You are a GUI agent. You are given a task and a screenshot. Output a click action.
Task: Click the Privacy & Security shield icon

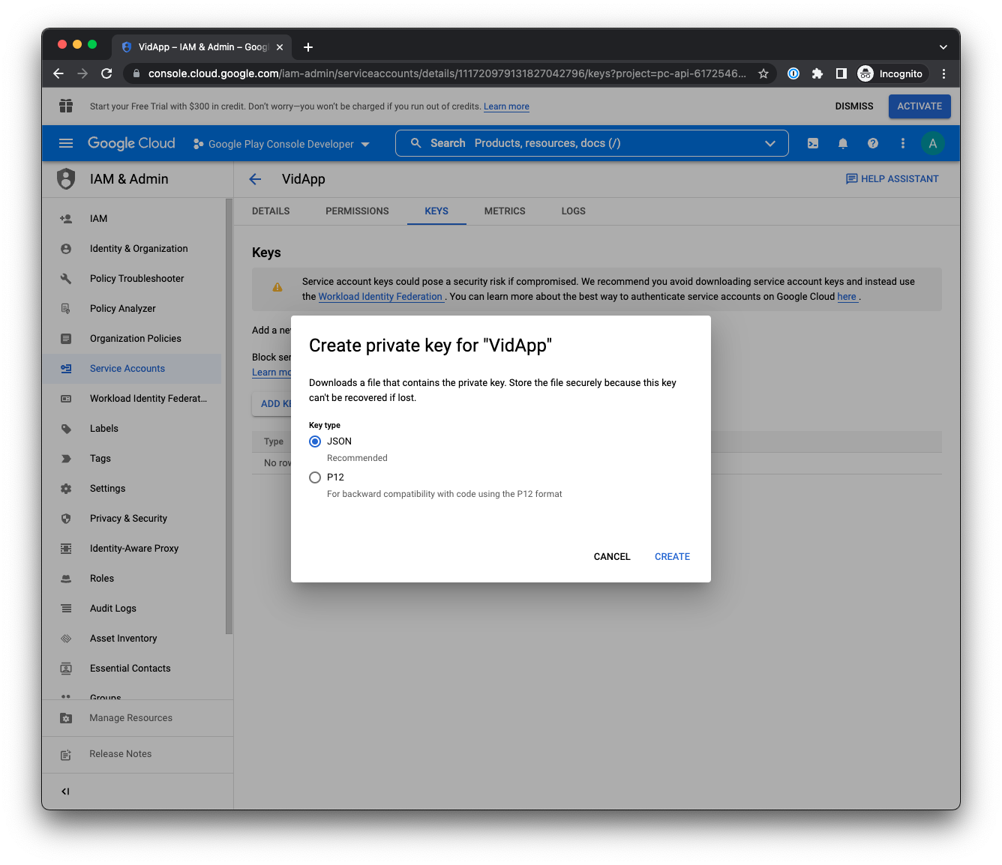pyautogui.click(x=66, y=519)
